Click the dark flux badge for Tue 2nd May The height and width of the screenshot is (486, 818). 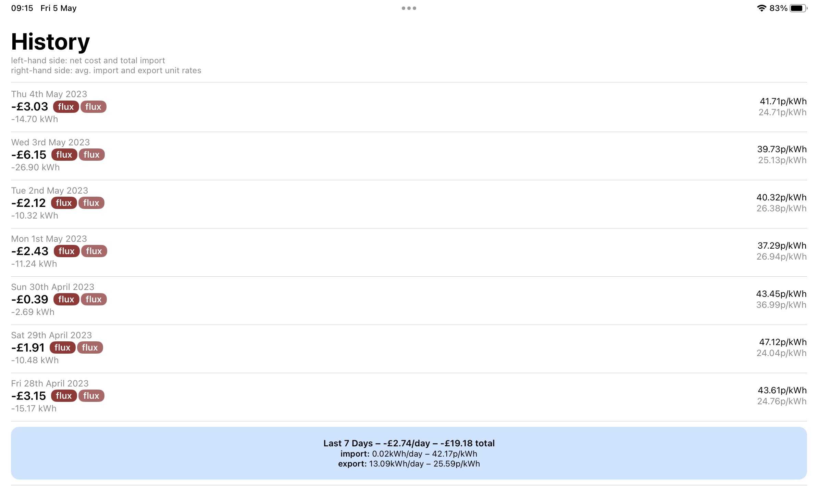click(x=64, y=203)
